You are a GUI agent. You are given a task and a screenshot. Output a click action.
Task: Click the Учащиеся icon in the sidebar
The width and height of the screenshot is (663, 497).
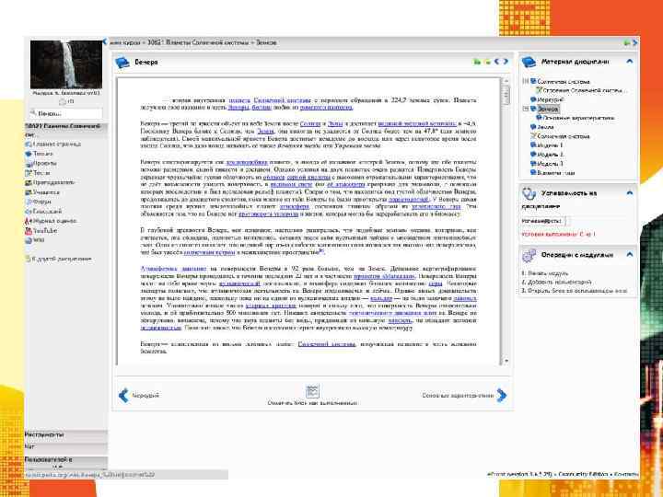click(29, 192)
